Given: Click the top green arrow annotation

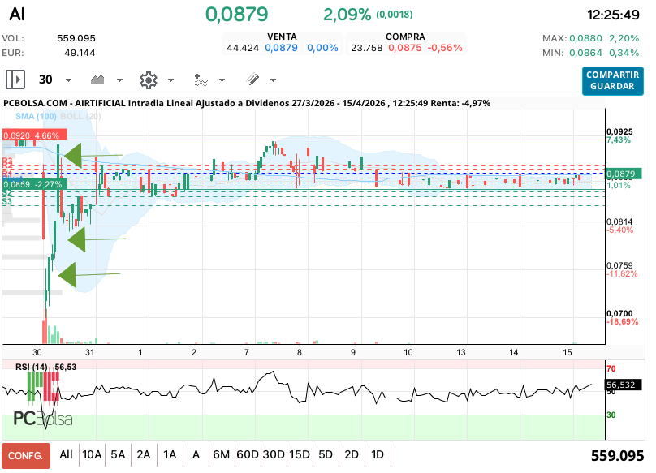Looking at the screenshot, I should (74, 154).
